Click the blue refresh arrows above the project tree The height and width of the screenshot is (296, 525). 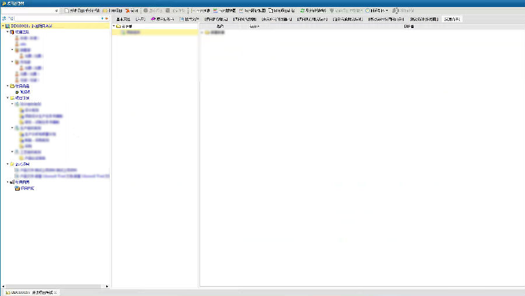pyautogui.click(x=4, y=19)
